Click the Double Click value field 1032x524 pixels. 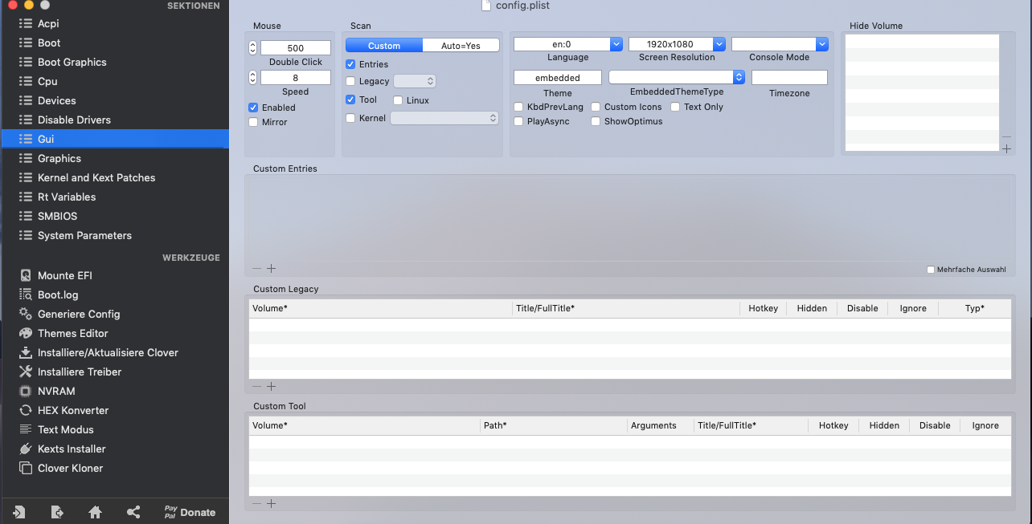296,48
